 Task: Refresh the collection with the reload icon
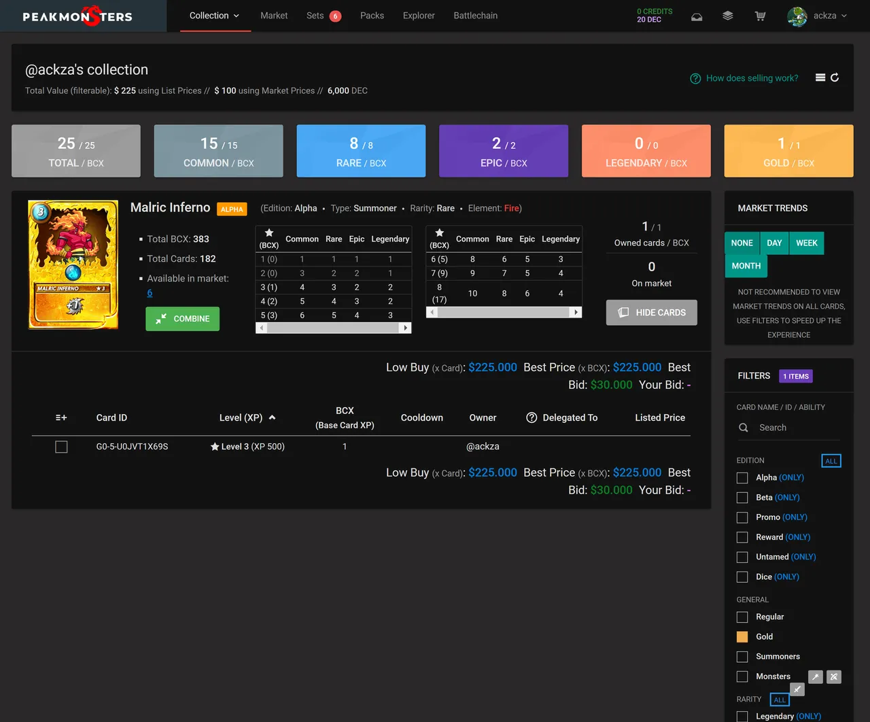(x=835, y=78)
